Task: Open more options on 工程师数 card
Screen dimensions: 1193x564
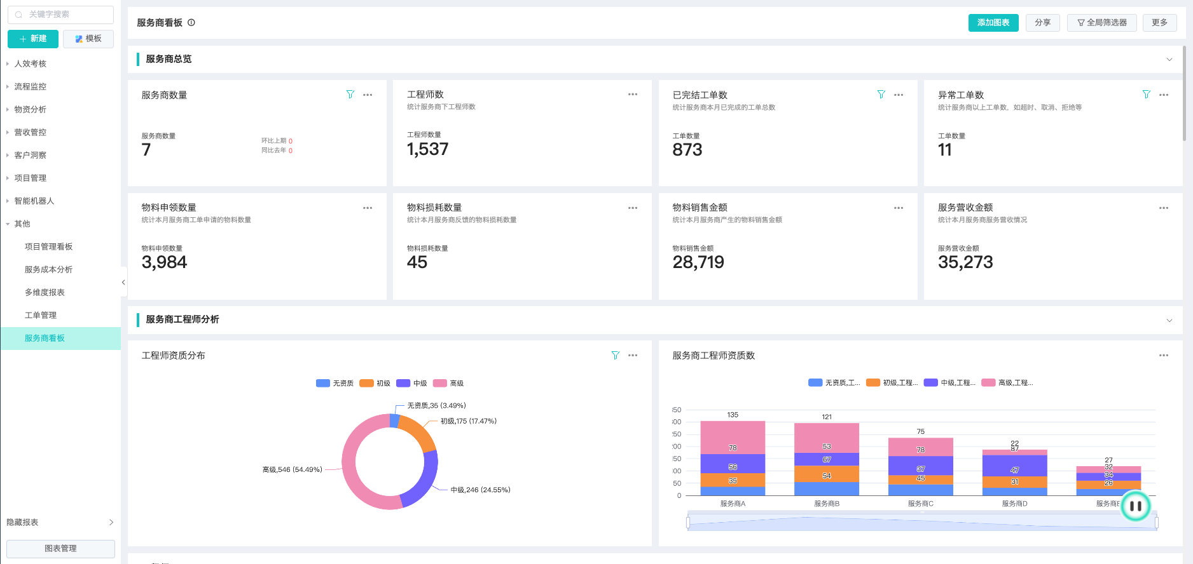Action: (633, 95)
